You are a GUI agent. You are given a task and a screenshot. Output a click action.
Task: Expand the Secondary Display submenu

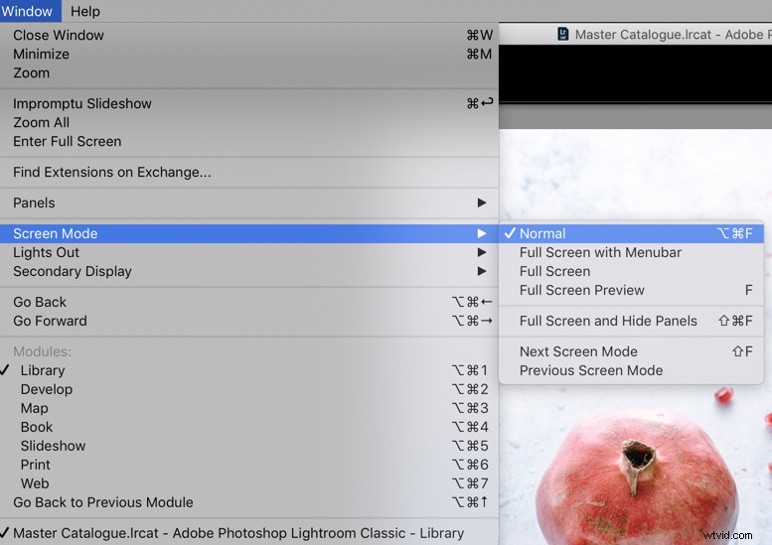pyautogui.click(x=249, y=271)
